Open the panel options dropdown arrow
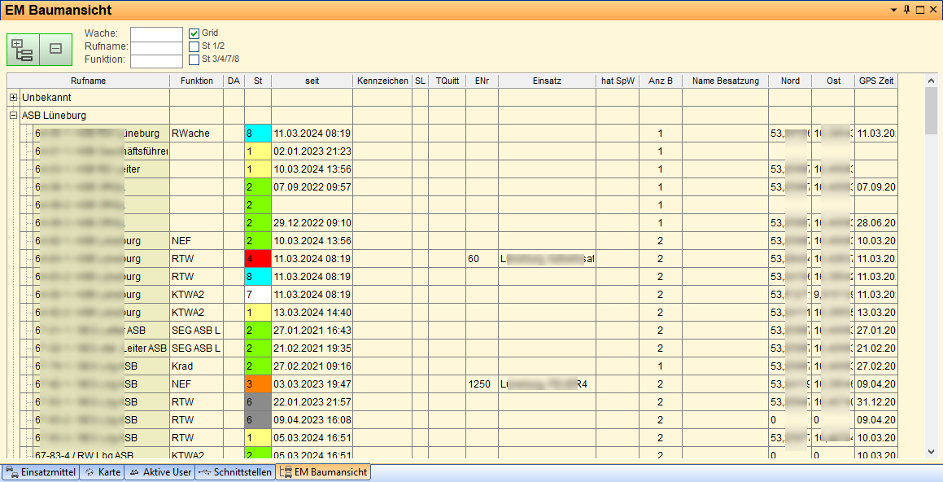Screen dimensions: 943x482 [x=893, y=10]
